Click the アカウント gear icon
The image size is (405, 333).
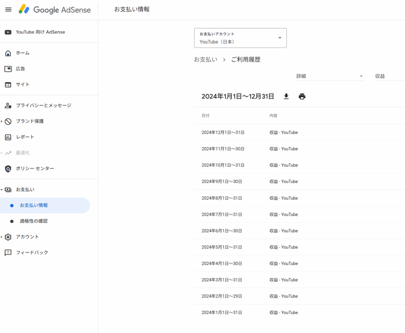coord(8,237)
